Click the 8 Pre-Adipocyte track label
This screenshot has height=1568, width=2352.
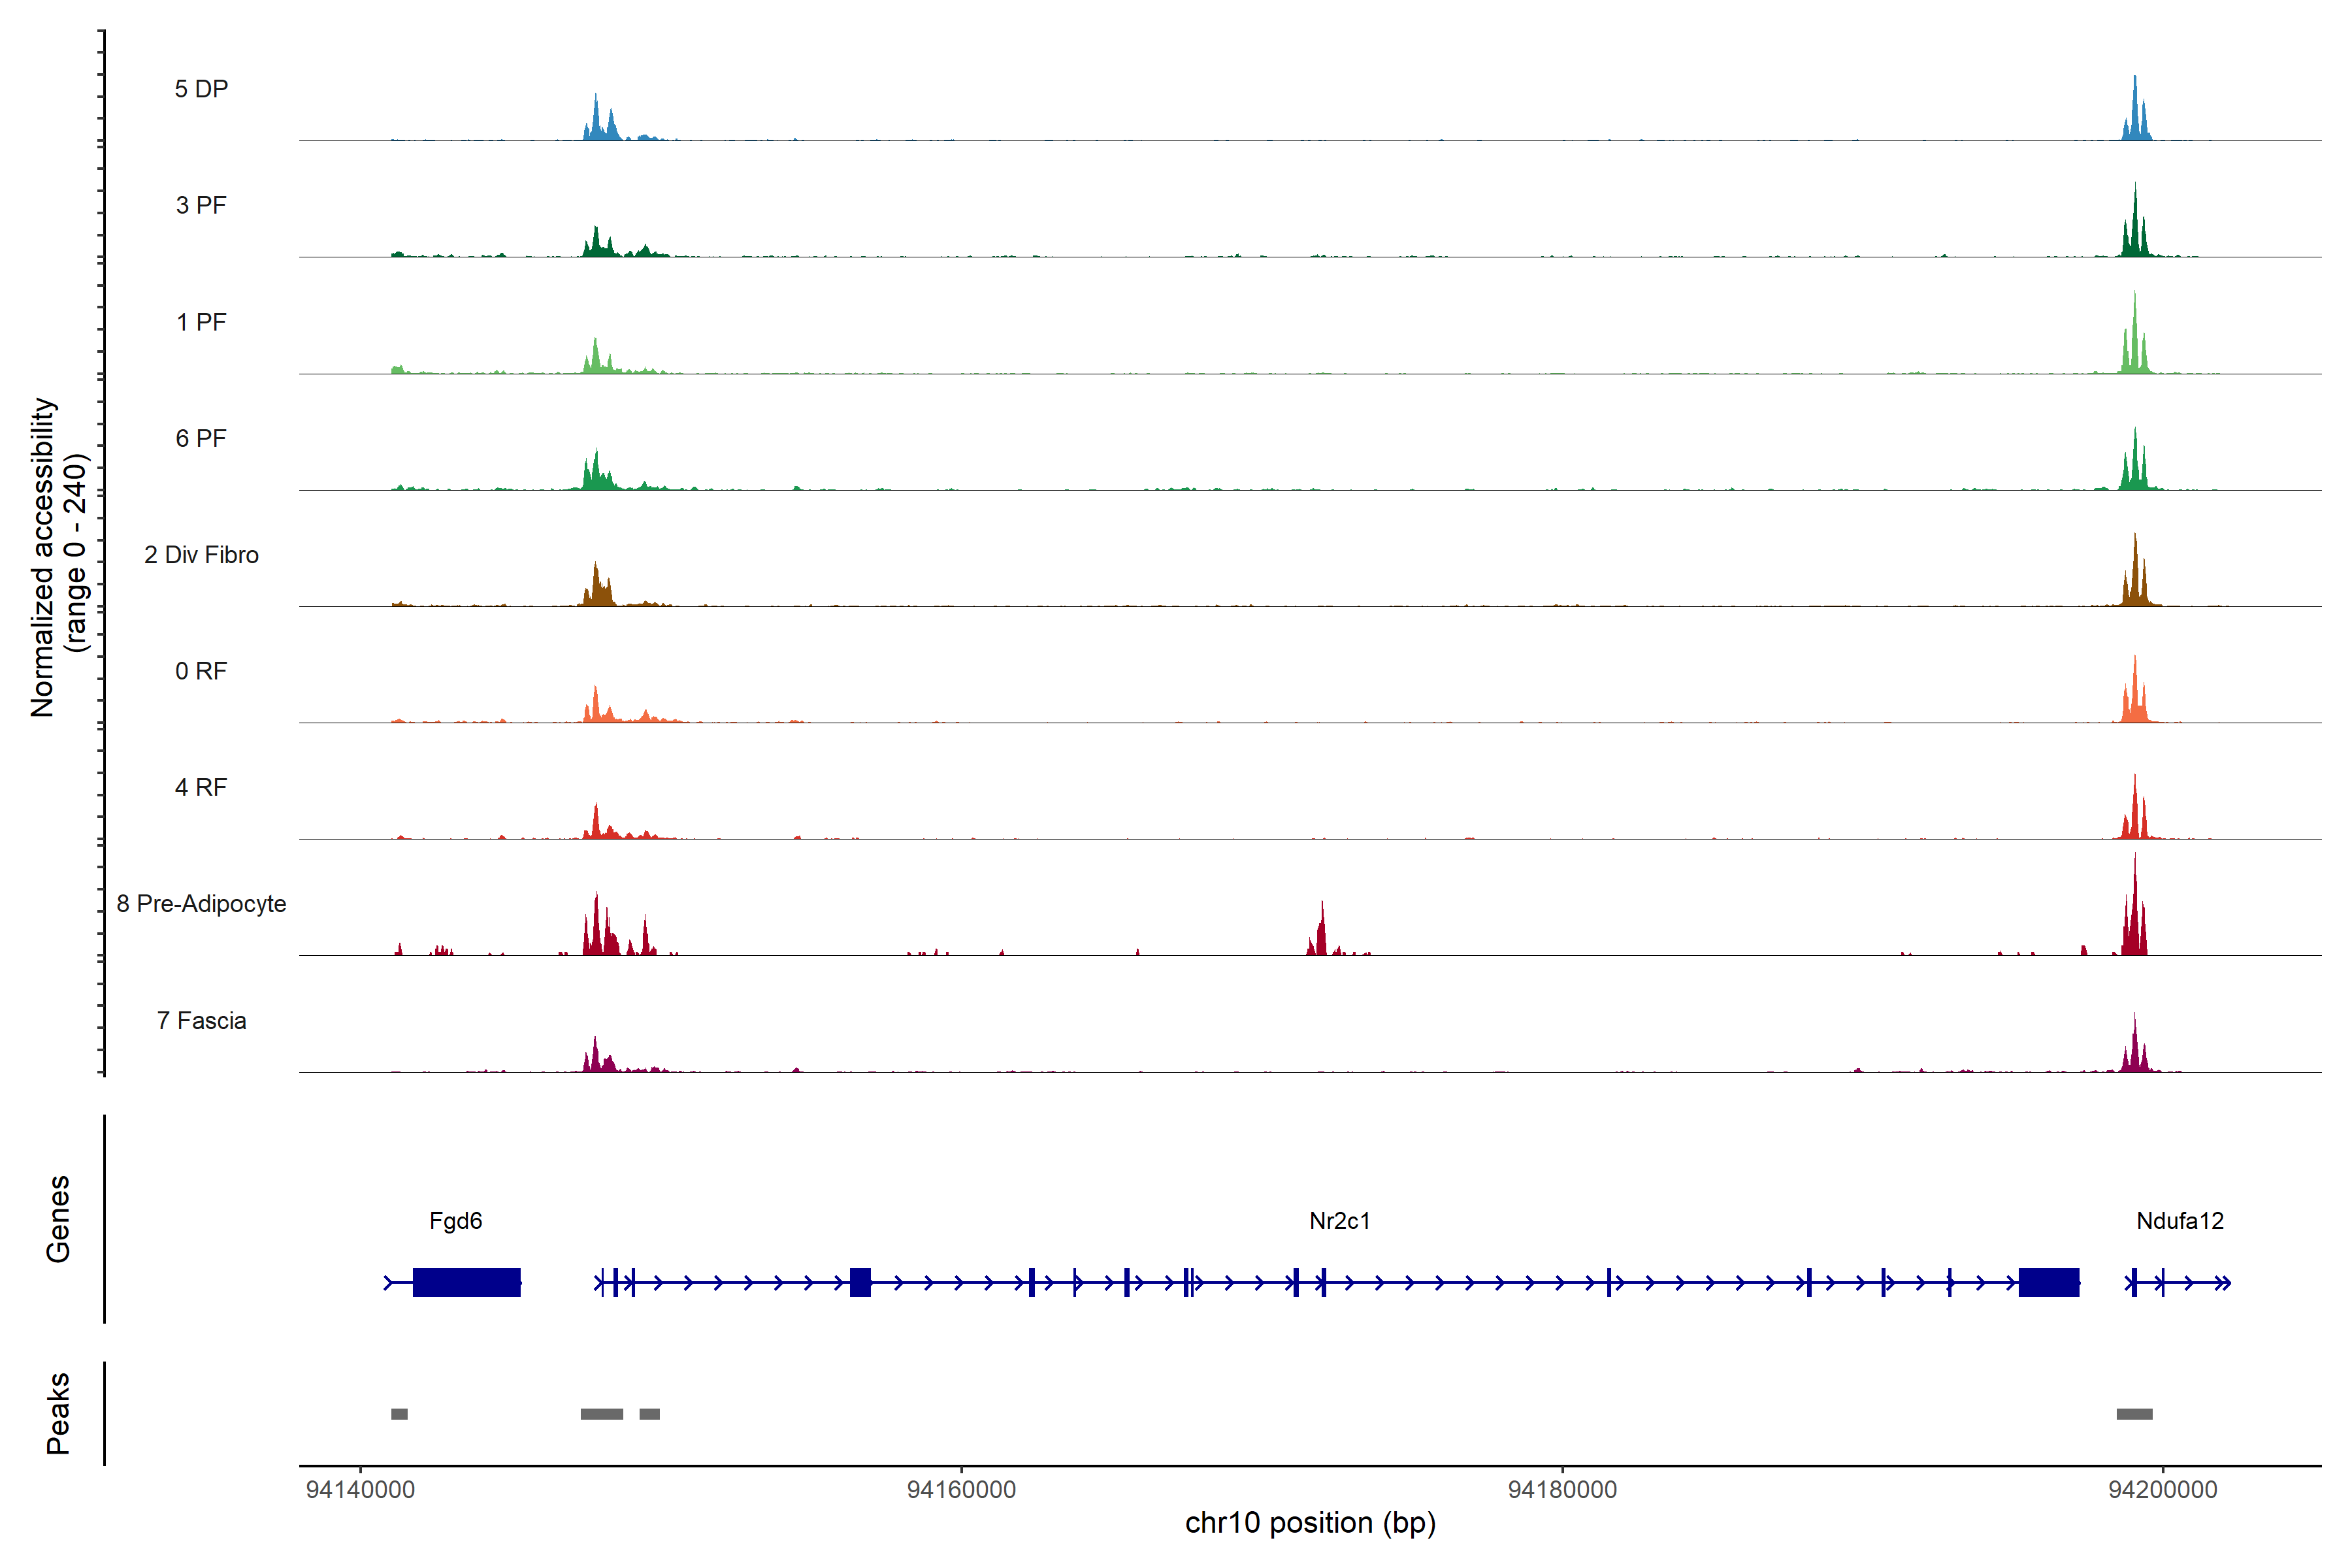201,904
